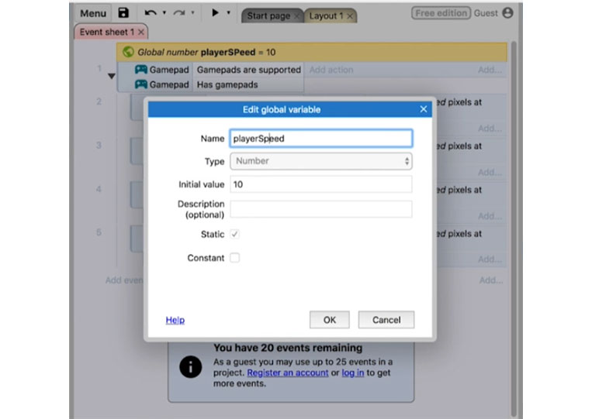Viewport: 592px width, 419px height.
Task: Click the Guest account label
Action: tap(486, 13)
